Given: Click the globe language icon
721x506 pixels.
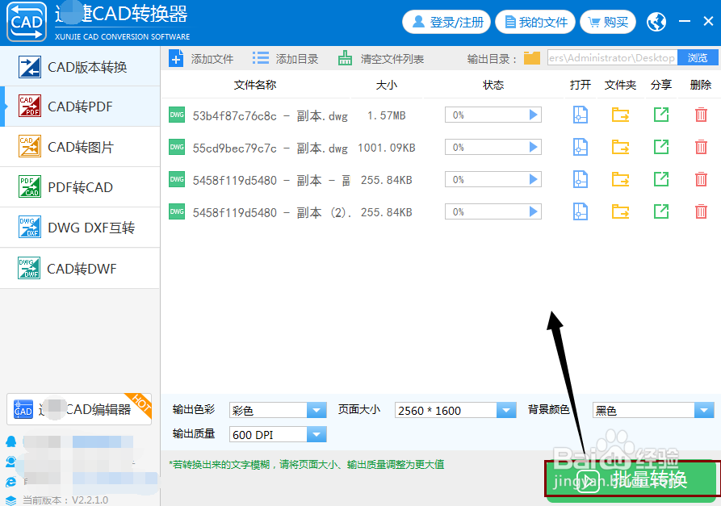Looking at the screenshot, I should point(656,22).
